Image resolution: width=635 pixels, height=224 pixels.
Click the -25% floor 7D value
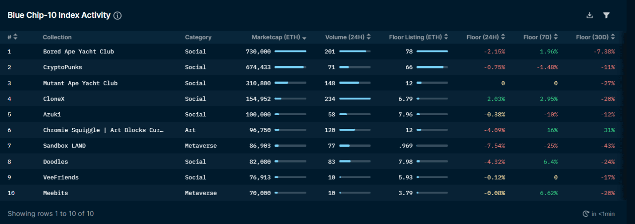click(551, 146)
